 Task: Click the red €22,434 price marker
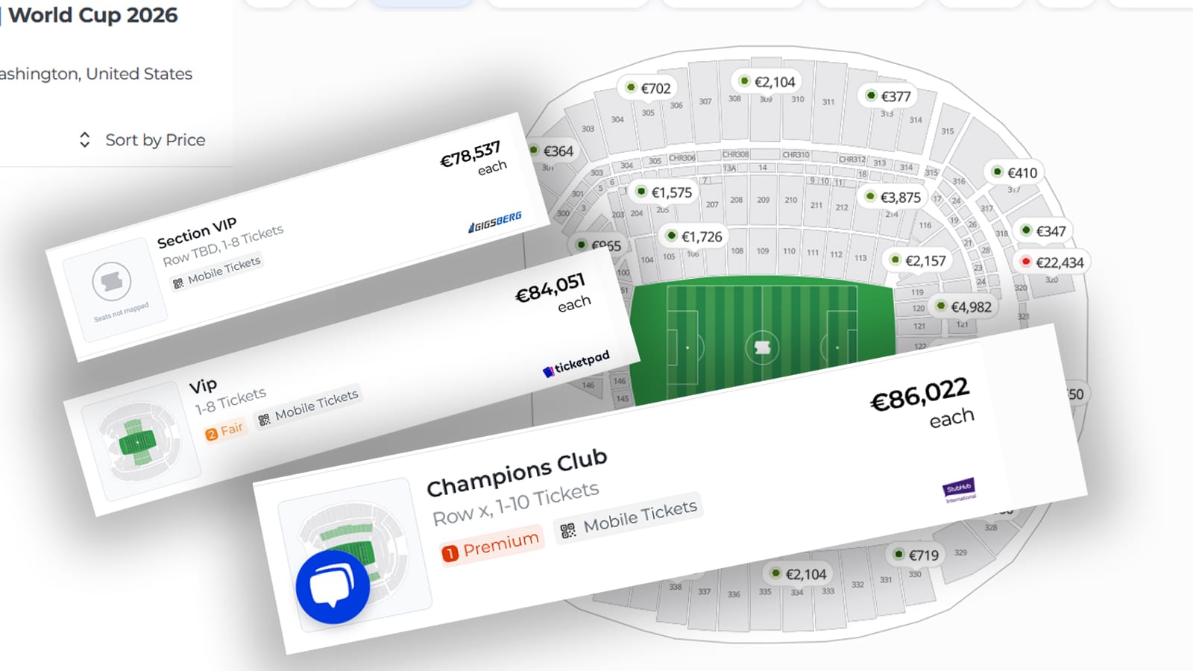click(x=1052, y=262)
